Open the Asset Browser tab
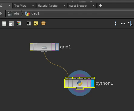The height and width of the screenshot is (111, 134). pos(78,6)
